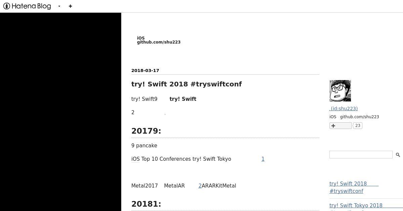Image resolution: width=403 pixels, height=211 pixels.
Task: Focus the sidebar search input field
Action: click(361, 154)
